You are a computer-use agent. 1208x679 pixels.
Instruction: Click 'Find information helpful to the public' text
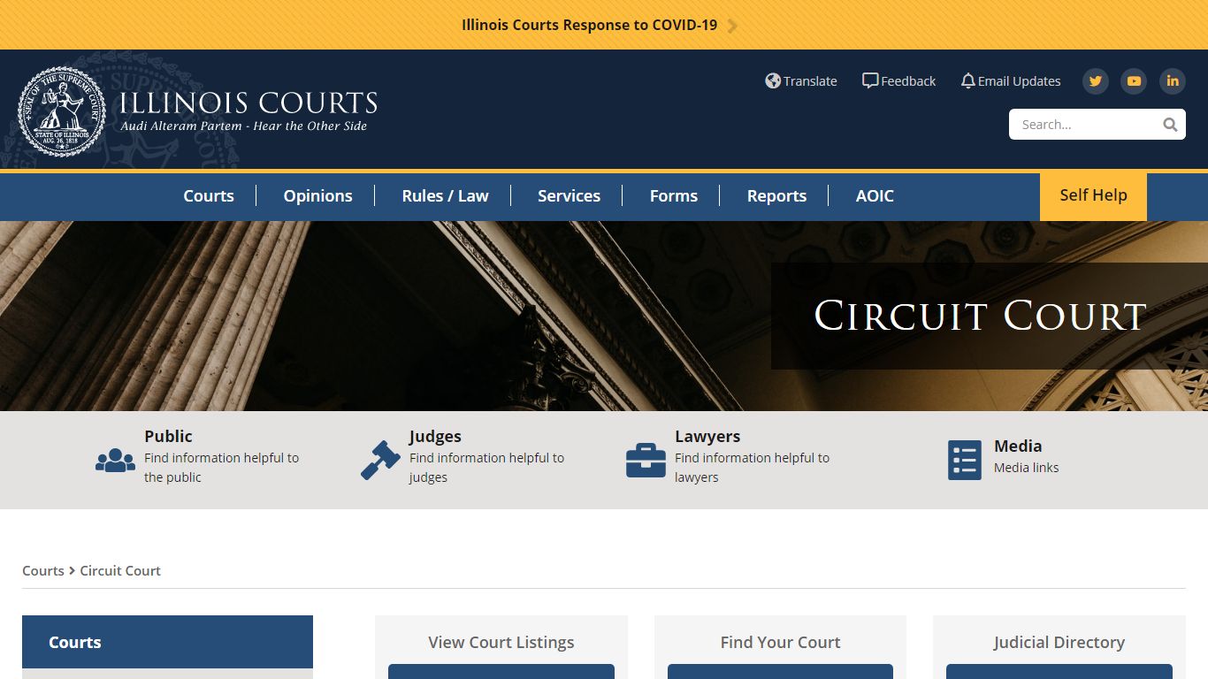coord(221,468)
